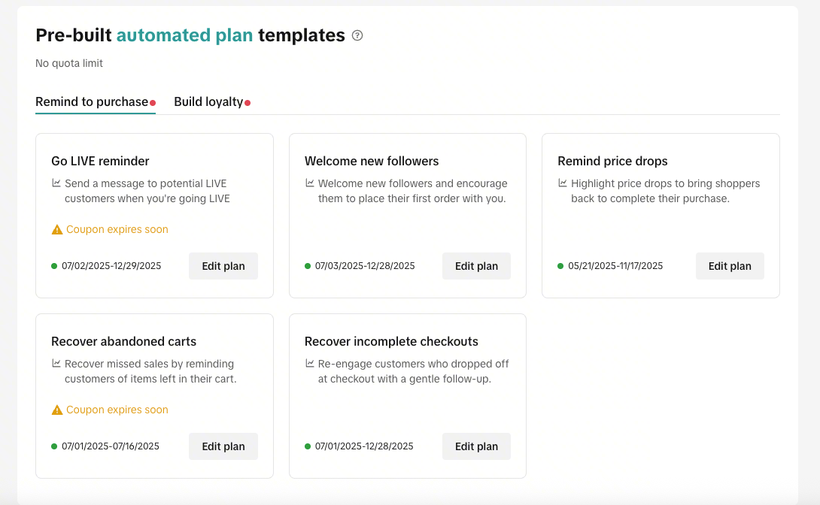Edit plan for Recover incomplete checkouts
820x505 pixels.
tap(476, 446)
